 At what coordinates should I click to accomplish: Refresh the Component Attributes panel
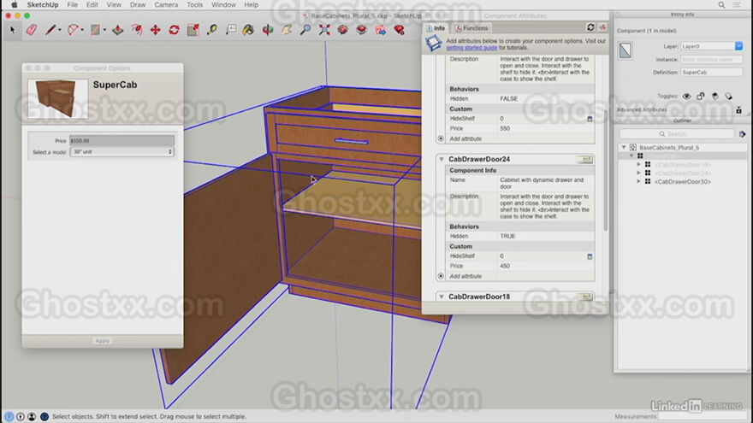tap(590, 27)
